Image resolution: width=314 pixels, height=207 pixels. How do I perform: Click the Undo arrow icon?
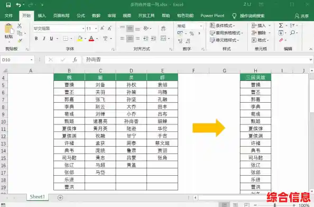coord(19,5)
